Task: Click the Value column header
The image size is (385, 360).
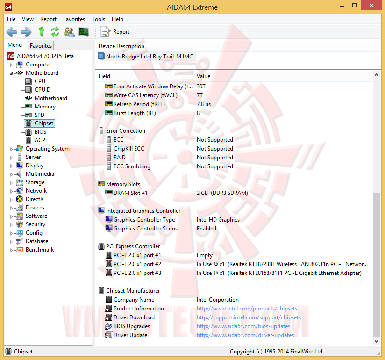Action: (282, 76)
